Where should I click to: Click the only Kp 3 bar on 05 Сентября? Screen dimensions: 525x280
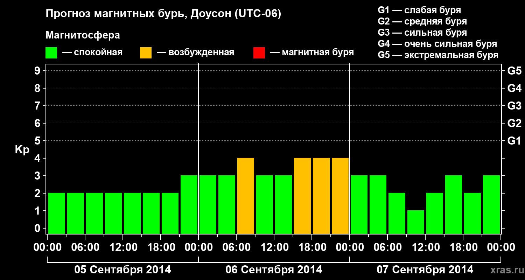[189, 204]
